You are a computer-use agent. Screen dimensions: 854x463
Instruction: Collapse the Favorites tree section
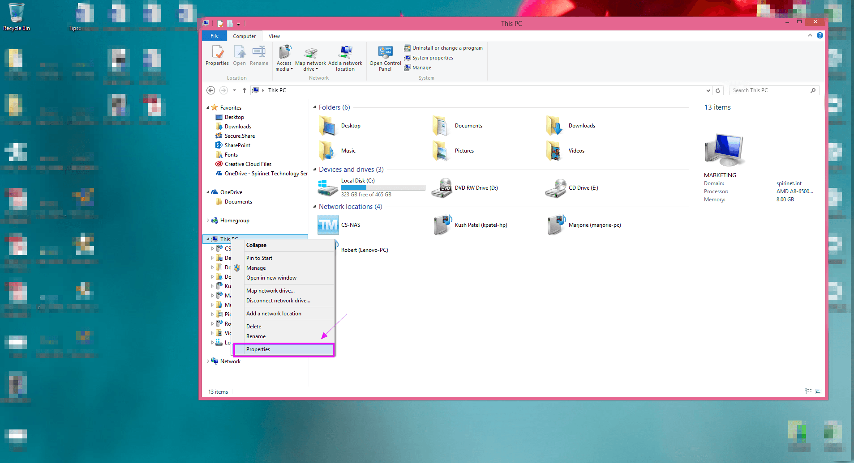[x=208, y=108]
